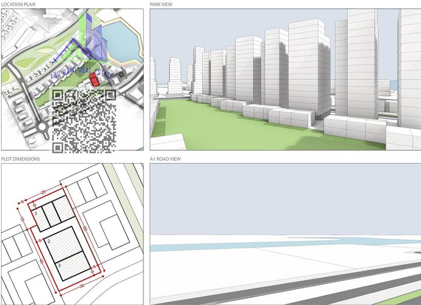421x305 pixels.
Task: Click the PARK VIEW heading
Action: 161,4
